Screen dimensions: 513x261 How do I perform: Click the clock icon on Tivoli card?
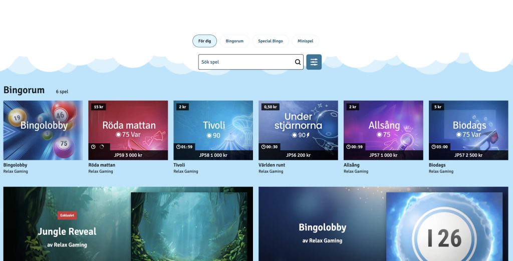178,147
